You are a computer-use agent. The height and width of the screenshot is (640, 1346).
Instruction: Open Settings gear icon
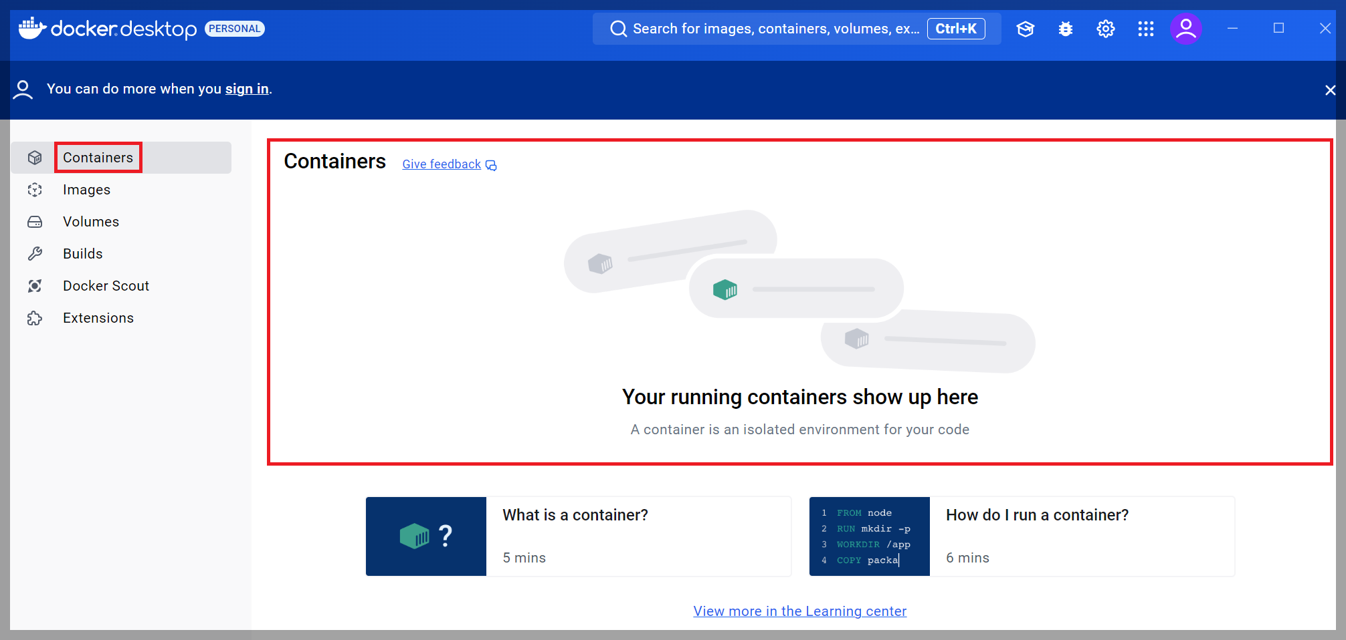(1106, 29)
